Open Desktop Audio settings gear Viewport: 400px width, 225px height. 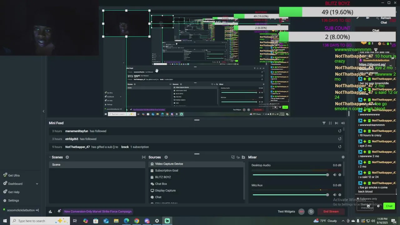pyautogui.click(x=340, y=175)
